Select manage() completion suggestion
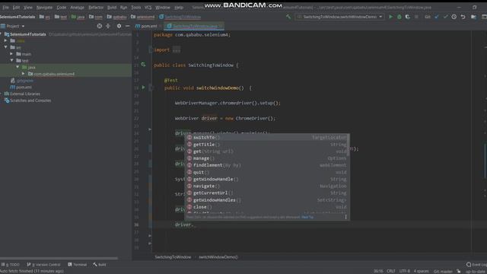This screenshot has height=274, width=487. click(267, 158)
